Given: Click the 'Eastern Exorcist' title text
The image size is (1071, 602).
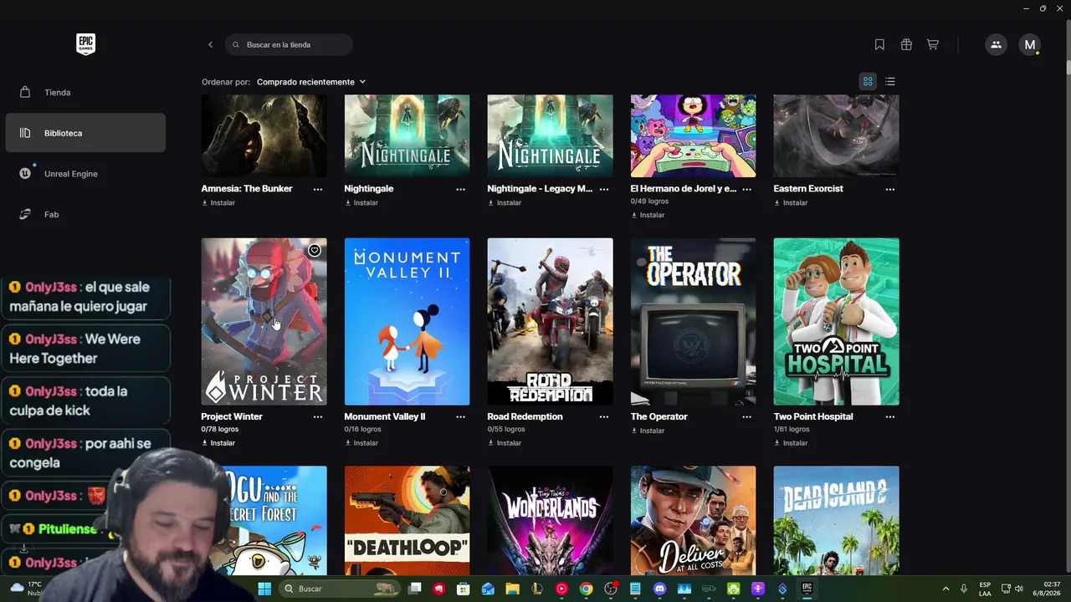Looking at the screenshot, I should coord(808,189).
